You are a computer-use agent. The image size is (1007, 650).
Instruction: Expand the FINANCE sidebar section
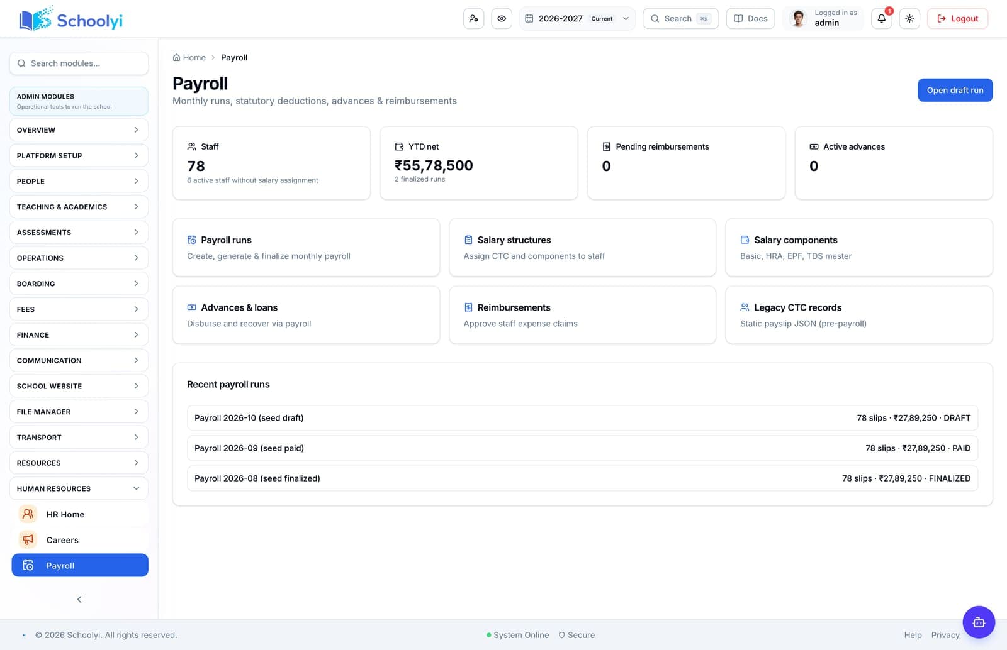click(79, 335)
